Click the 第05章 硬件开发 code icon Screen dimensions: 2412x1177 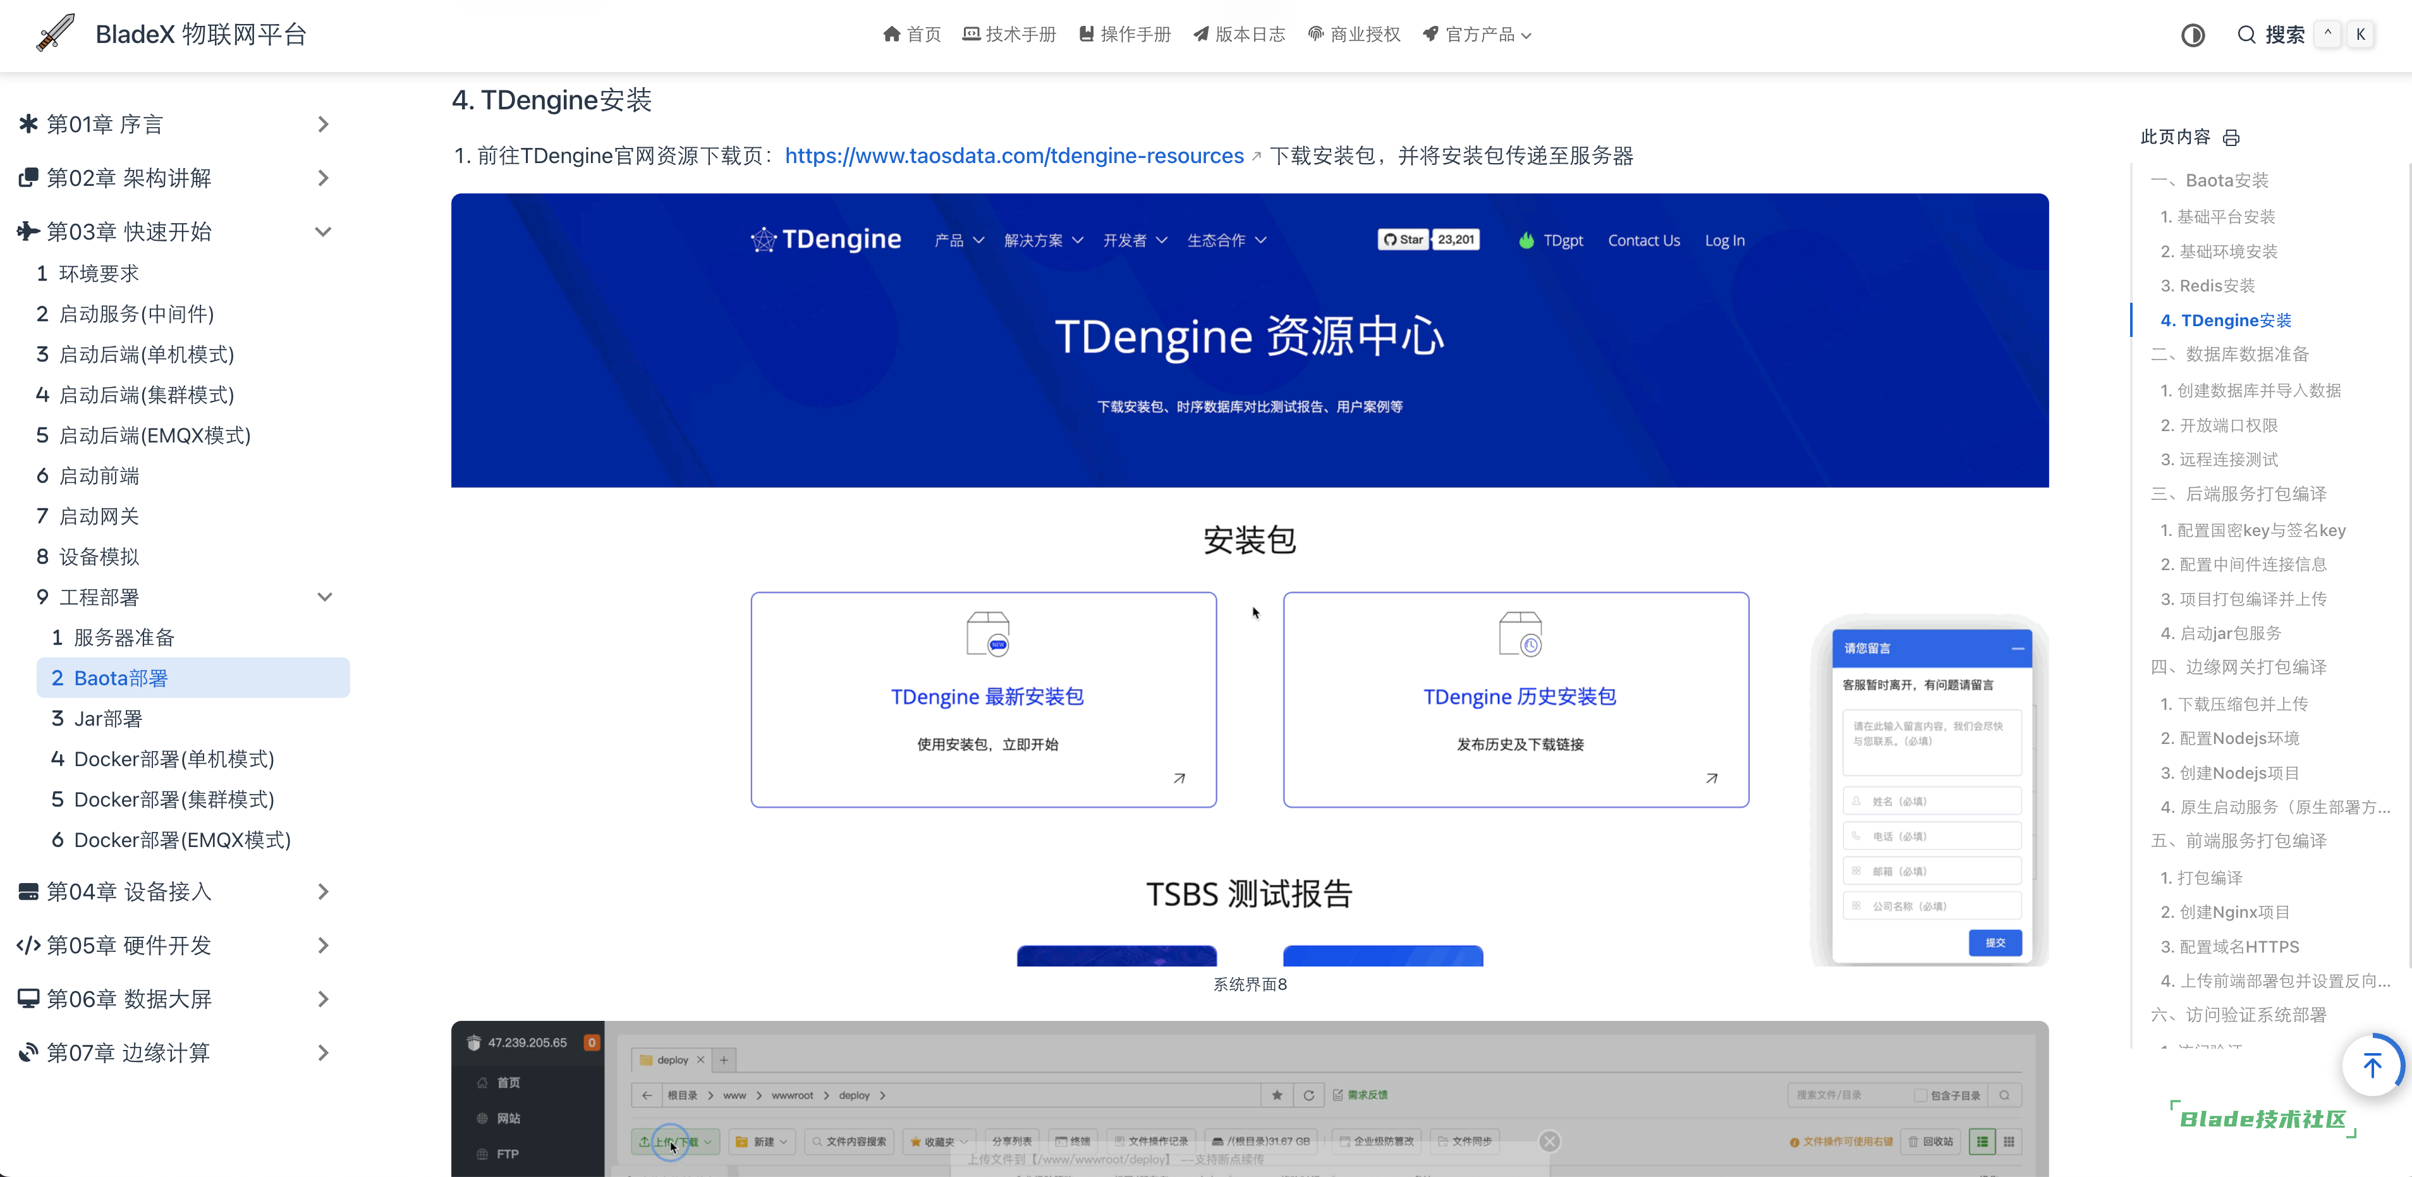click(28, 946)
